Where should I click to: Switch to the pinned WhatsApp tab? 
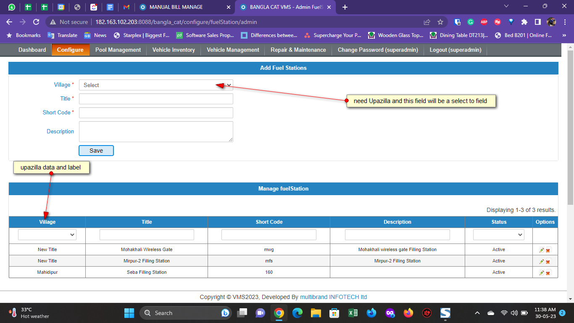pos(12,7)
